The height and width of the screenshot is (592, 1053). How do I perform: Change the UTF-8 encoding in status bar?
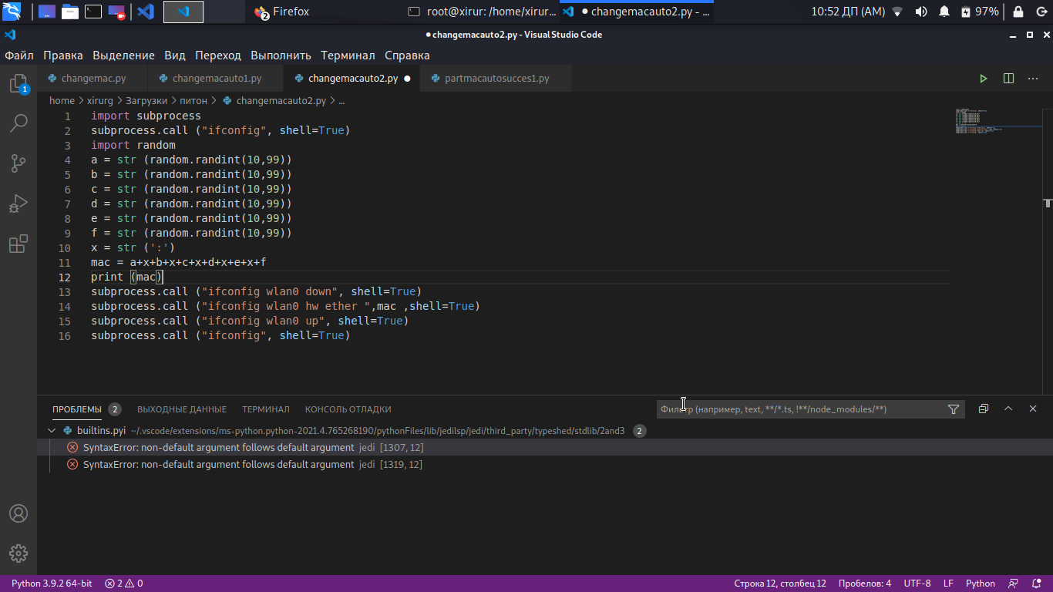tap(917, 584)
